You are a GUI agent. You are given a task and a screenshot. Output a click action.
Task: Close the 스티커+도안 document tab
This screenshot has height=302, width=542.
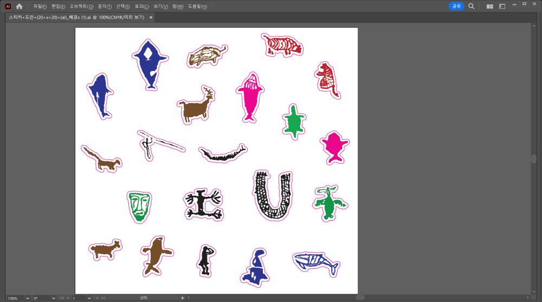pos(151,17)
